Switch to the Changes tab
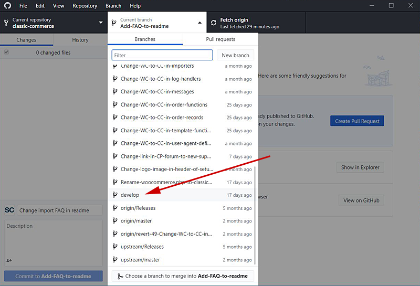This screenshot has width=420, height=286. pyautogui.click(x=26, y=40)
